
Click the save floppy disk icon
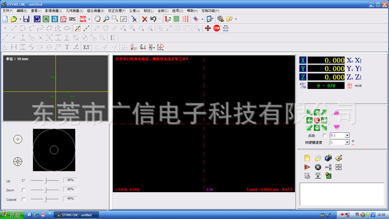pyautogui.click(x=26, y=19)
